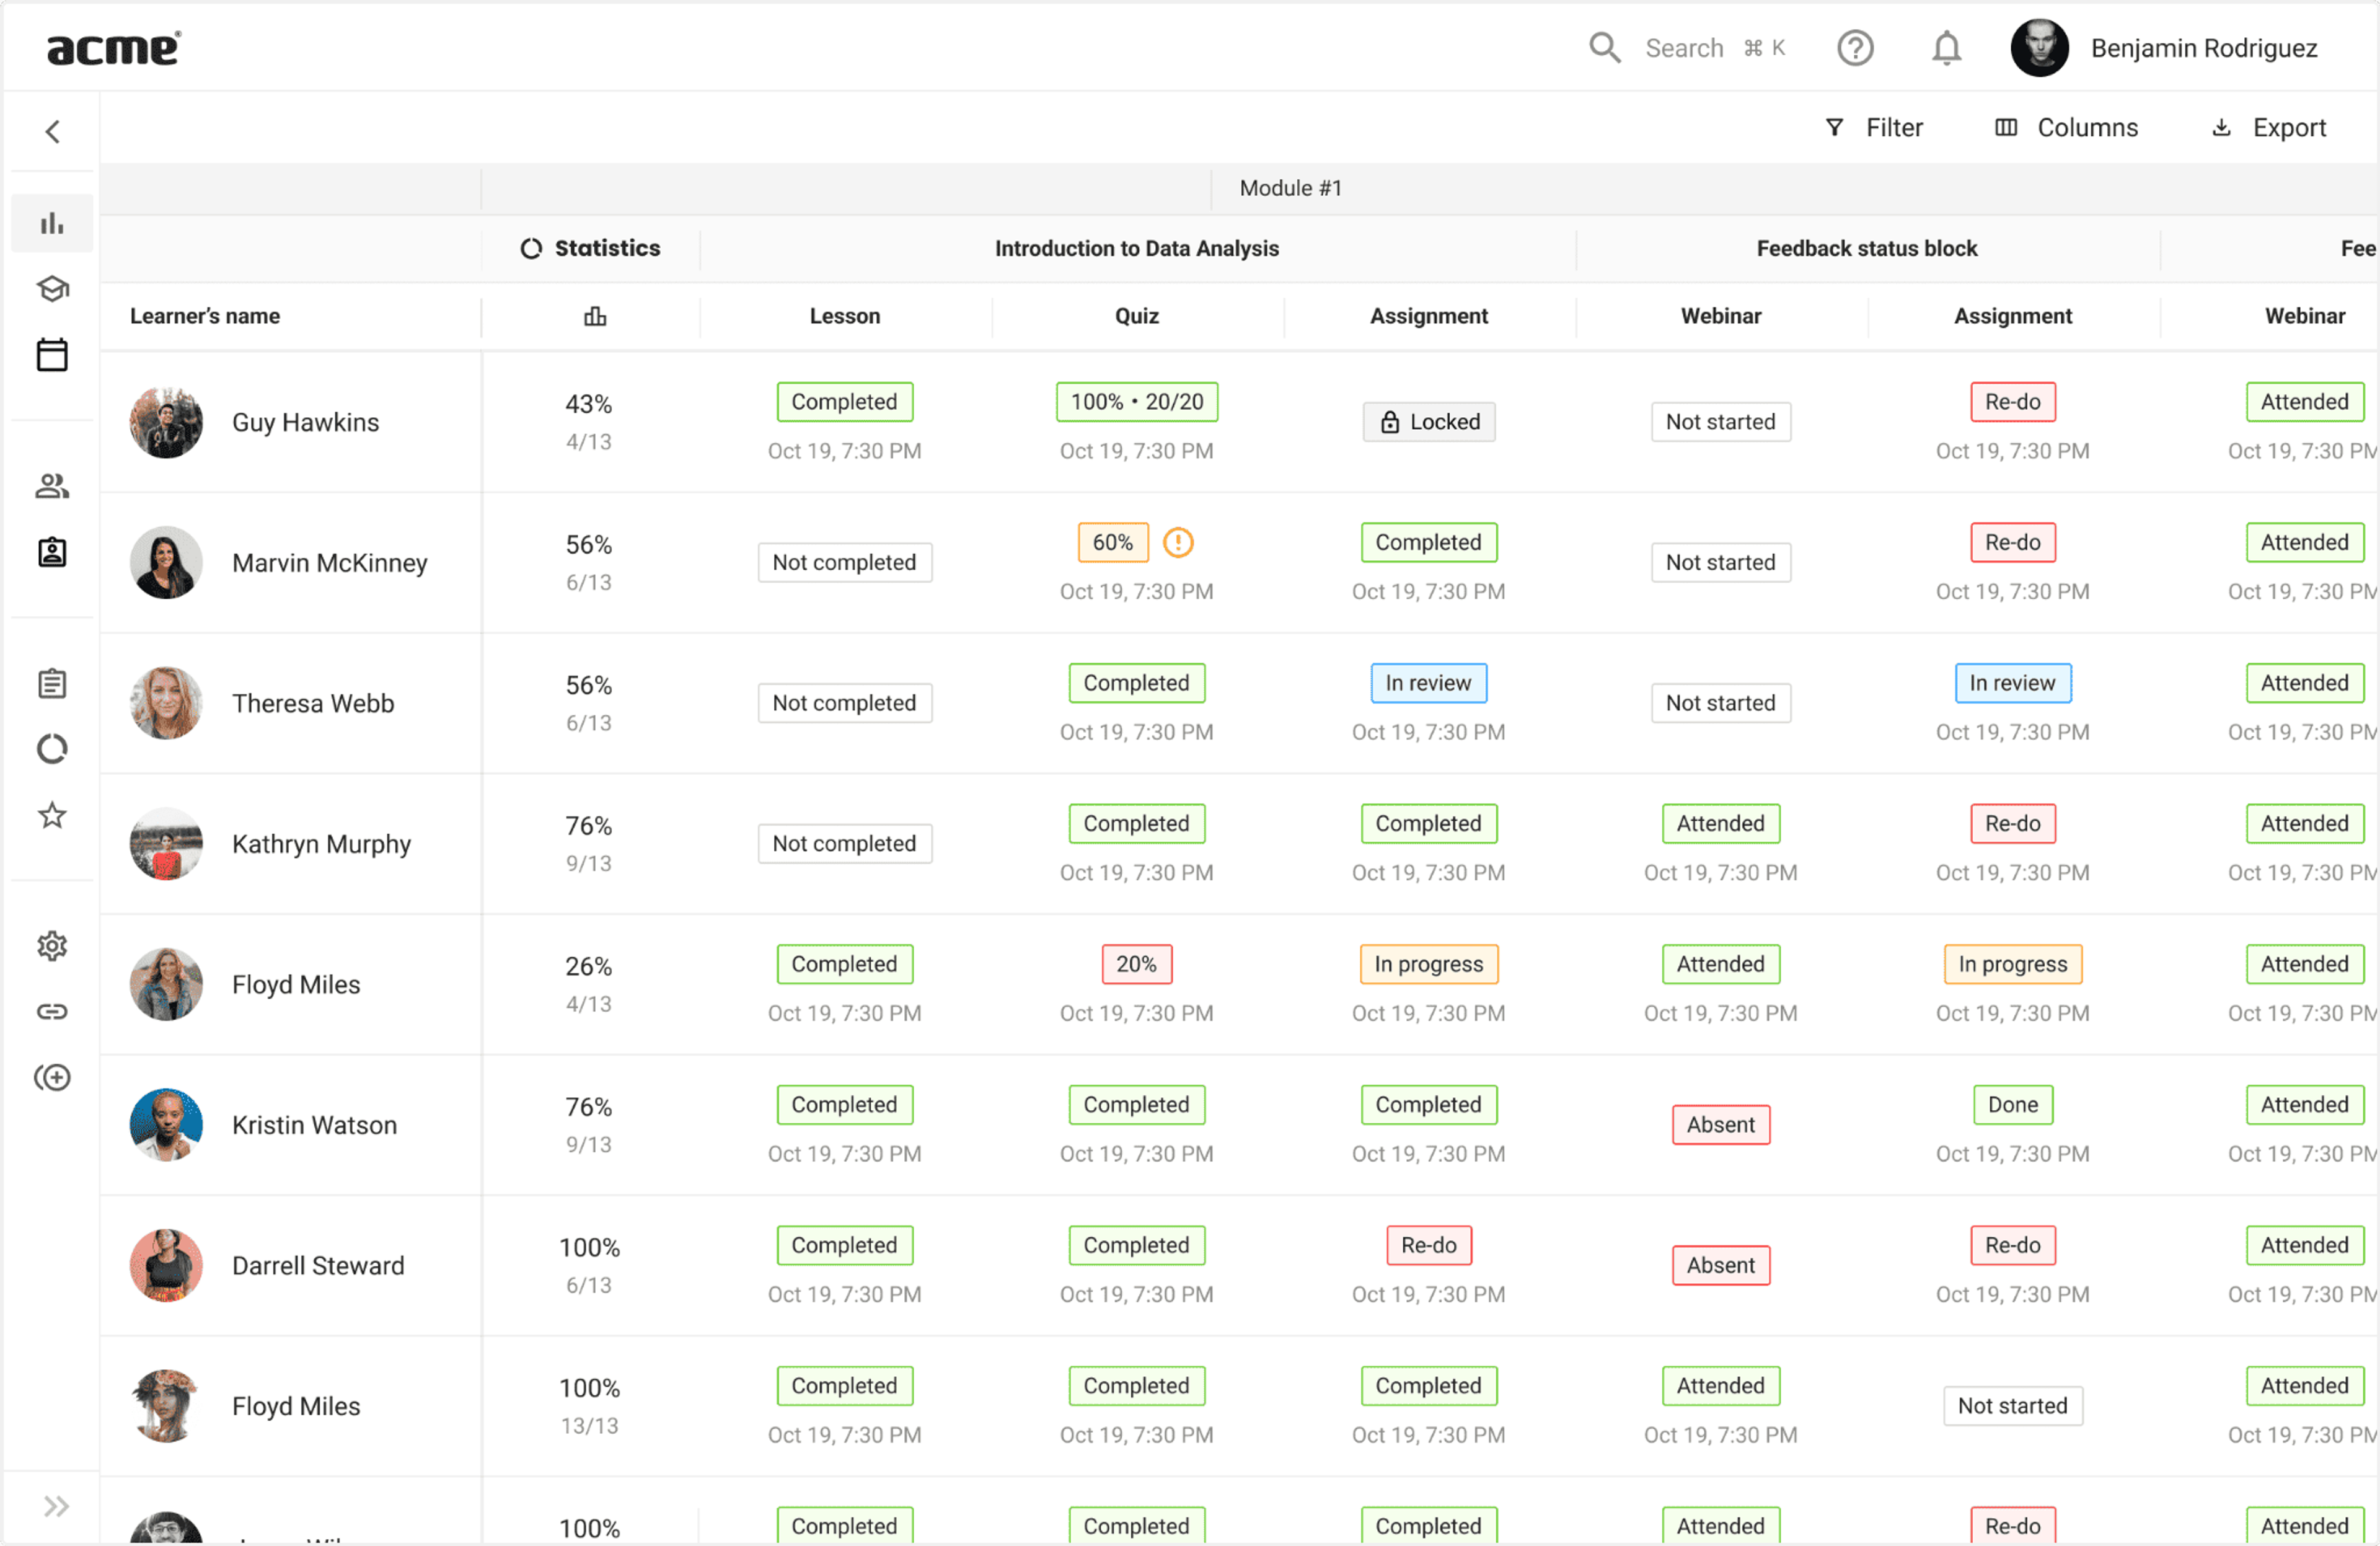Open the help question mark icon
The height and width of the screenshot is (1546, 2380).
(1855, 48)
